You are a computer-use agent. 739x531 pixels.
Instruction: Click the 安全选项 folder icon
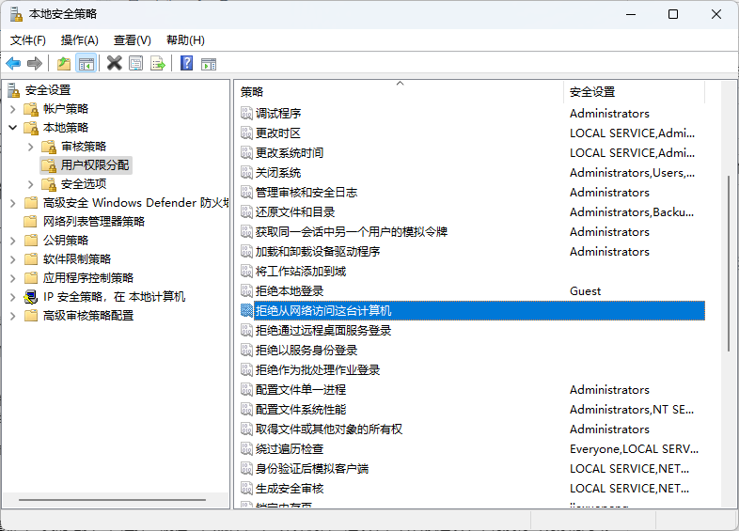pyautogui.click(x=49, y=184)
